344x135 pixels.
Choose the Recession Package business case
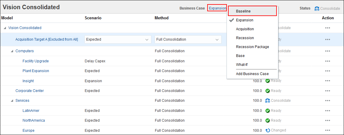click(252, 47)
